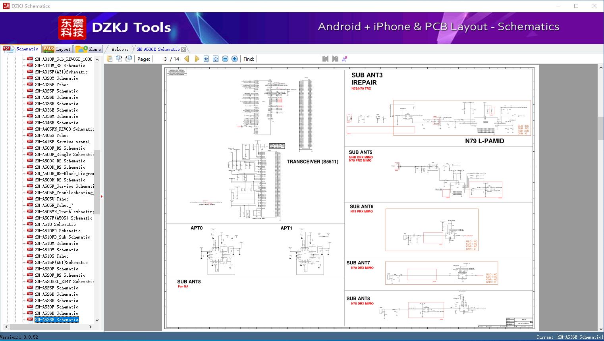This screenshot has width=604, height=341.
Task: Select SM-A320Y Schematic entry
Action: (56, 78)
